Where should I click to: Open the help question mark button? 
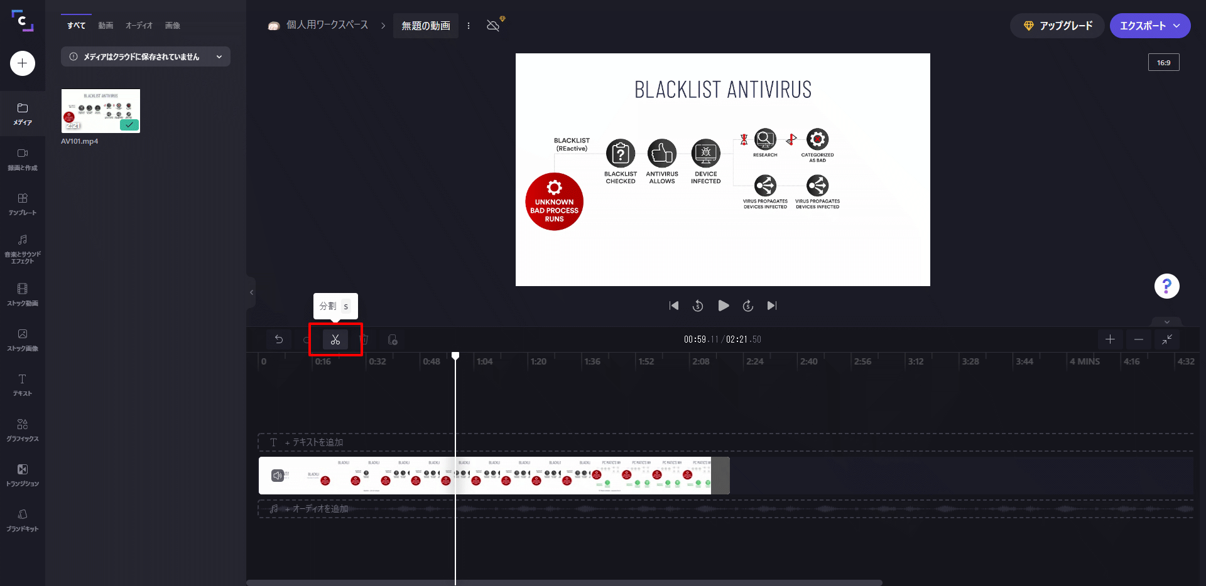(1166, 286)
